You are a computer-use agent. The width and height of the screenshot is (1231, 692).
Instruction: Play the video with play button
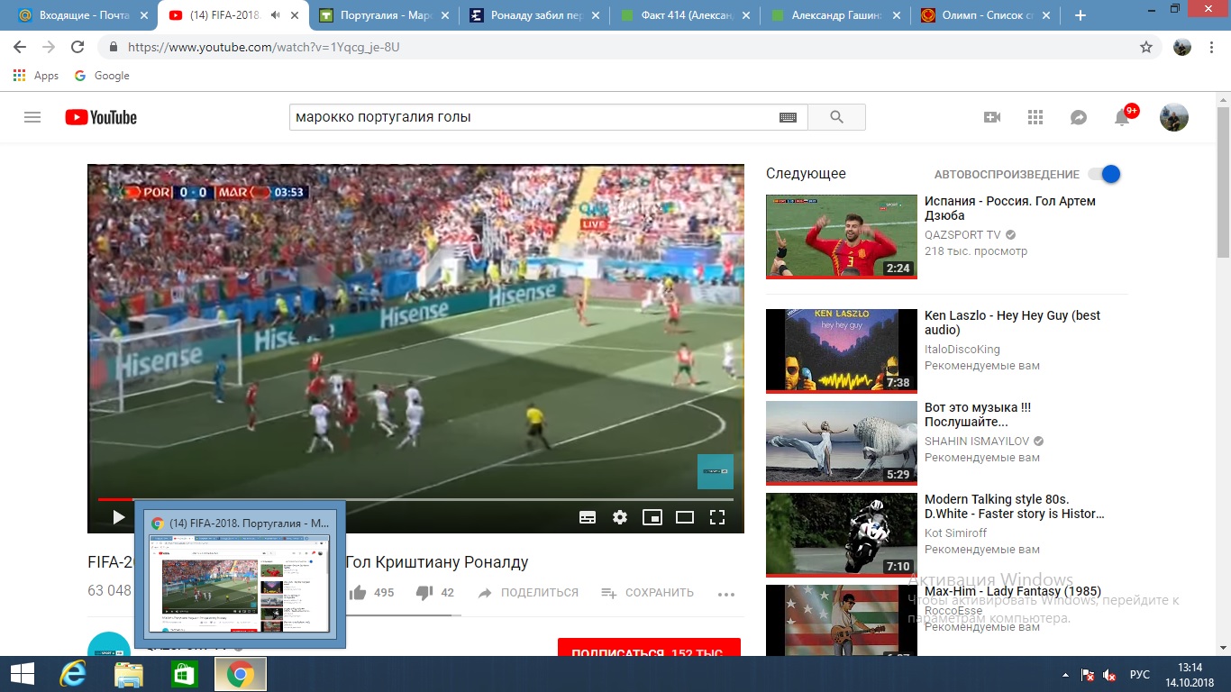(x=118, y=517)
